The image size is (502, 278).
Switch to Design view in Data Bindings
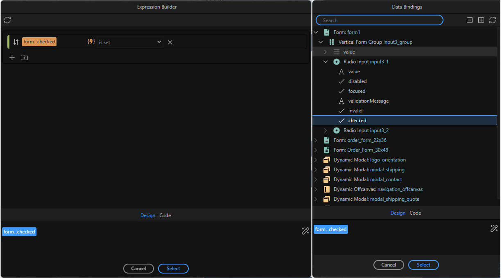tap(398, 213)
